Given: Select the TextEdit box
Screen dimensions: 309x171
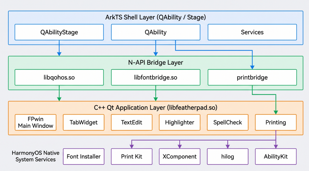Looking at the screenshot, I should 132,122.
